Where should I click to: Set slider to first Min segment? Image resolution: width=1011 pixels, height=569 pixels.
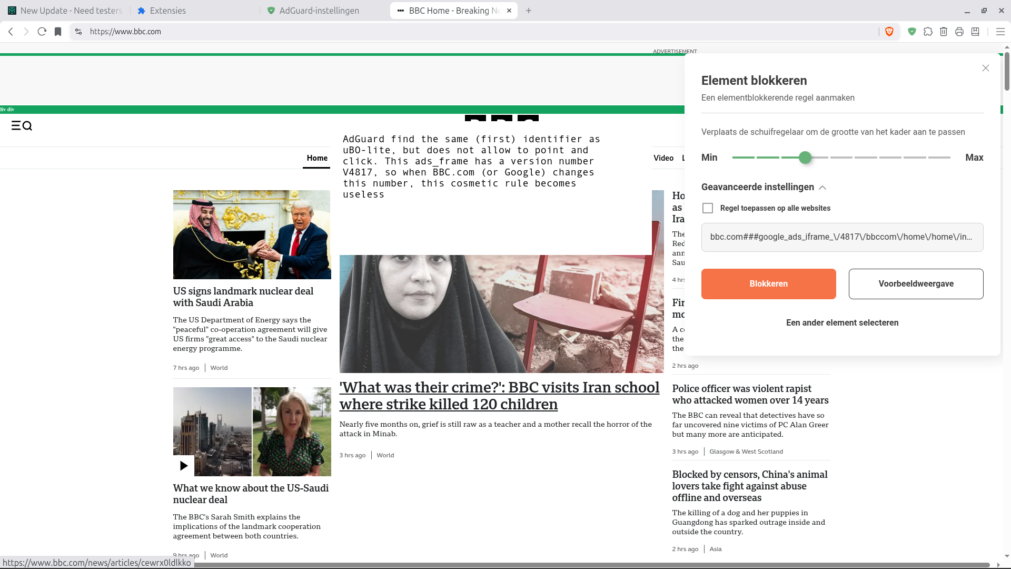(743, 158)
